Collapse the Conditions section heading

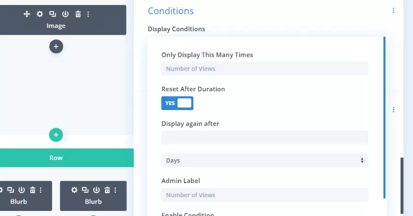171,11
